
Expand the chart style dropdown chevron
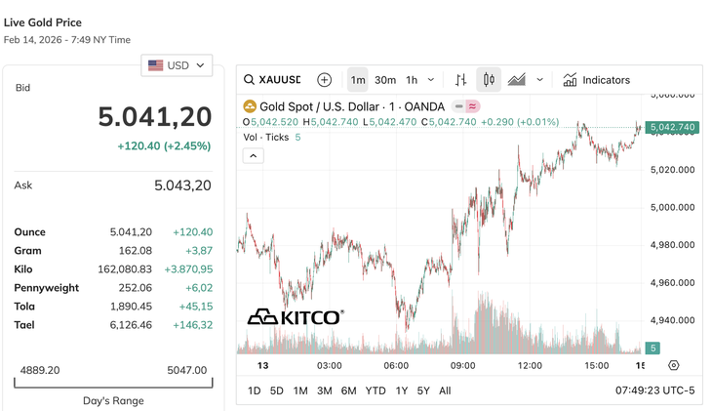(539, 80)
